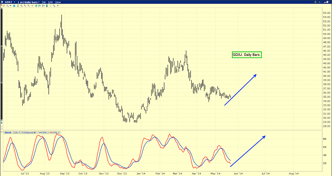Viewport: 332px width, 176px height.
Task: Expand the toolbar overflow arrow at right end
Action: click(59, 6)
